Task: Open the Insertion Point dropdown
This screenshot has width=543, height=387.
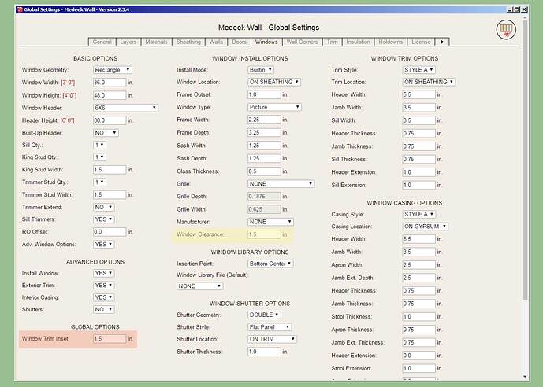Action: (x=271, y=264)
